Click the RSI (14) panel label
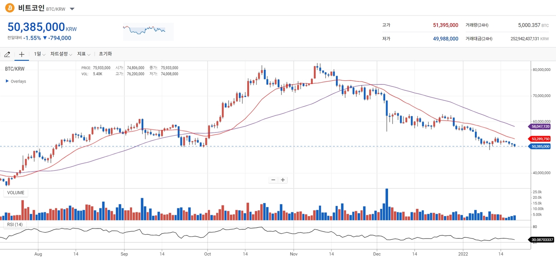 15,224
